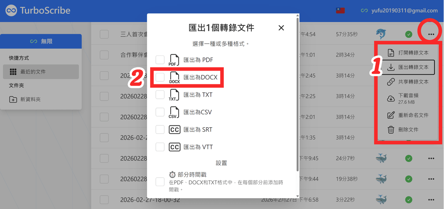
Task: Select 最近的文件 in the sidebar
Action: click(x=41, y=72)
